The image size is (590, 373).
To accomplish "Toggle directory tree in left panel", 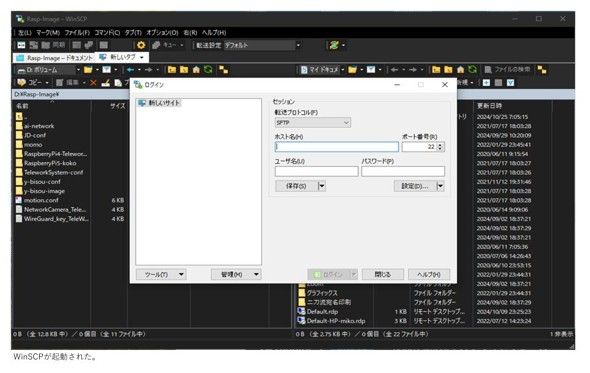I will 223,70.
